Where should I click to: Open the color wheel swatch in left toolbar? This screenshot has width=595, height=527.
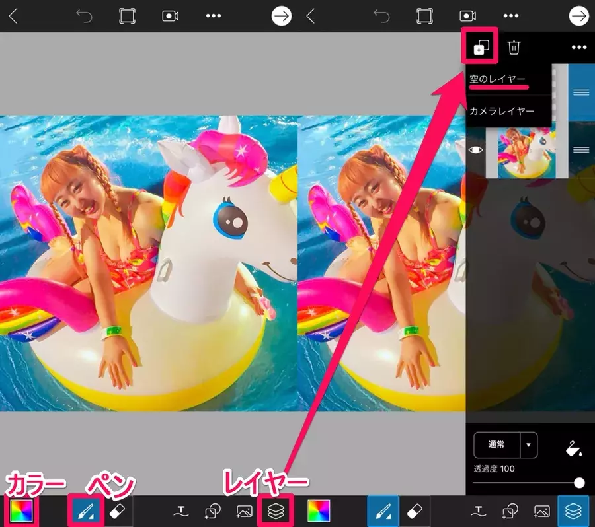click(x=22, y=511)
